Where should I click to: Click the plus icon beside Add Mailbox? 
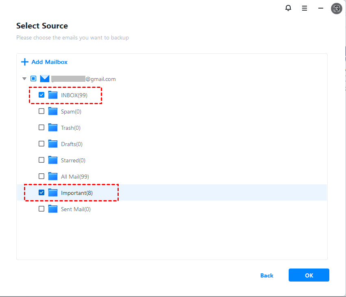(x=25, y=62)
